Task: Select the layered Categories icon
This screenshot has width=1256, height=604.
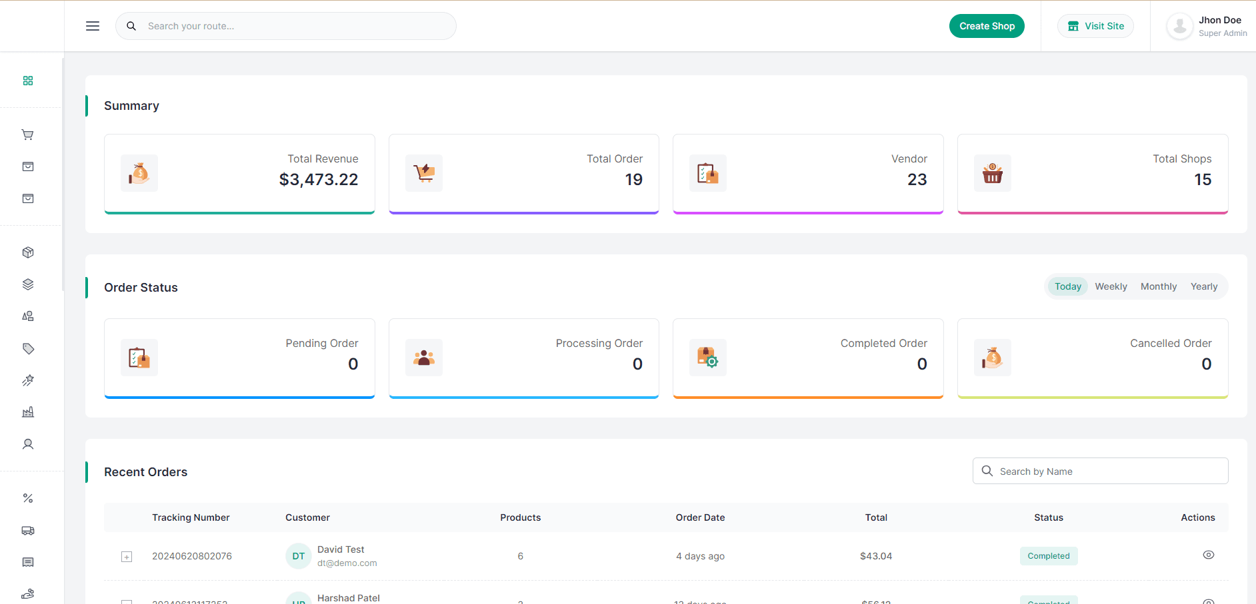Action: [x=28, y=284]
